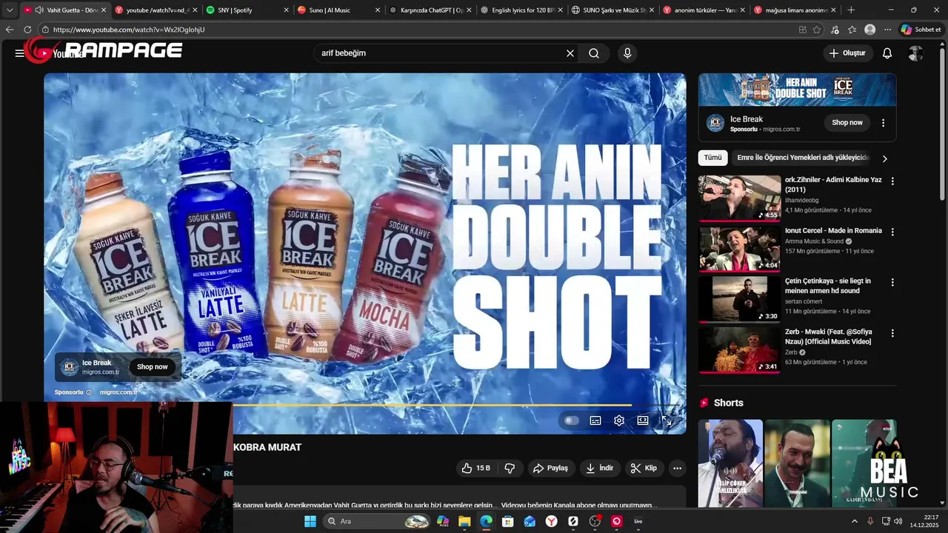Bookmark page with star icon
This screenshot has width=948, height=533.
coord(817,30)
